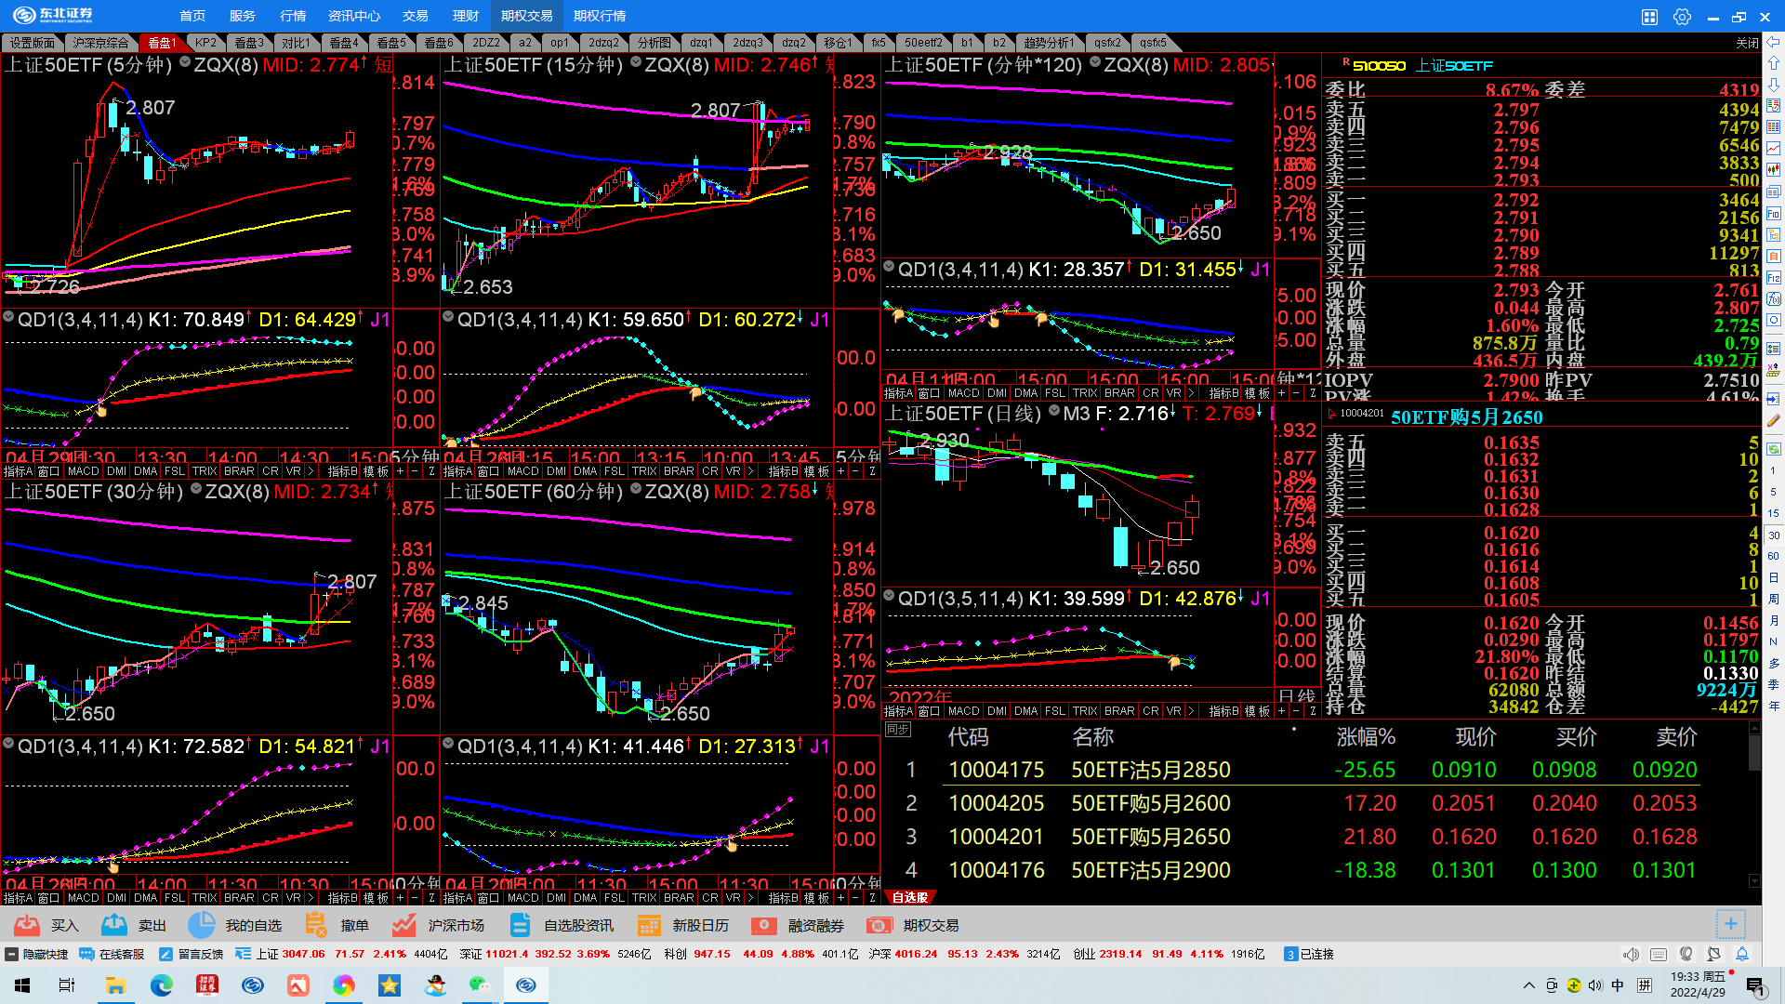The width and height of the screenshot is (1785, 1004).
Task: Expand indicator list arrow after VR in 5-minute chart
Action: click(311, 471)
